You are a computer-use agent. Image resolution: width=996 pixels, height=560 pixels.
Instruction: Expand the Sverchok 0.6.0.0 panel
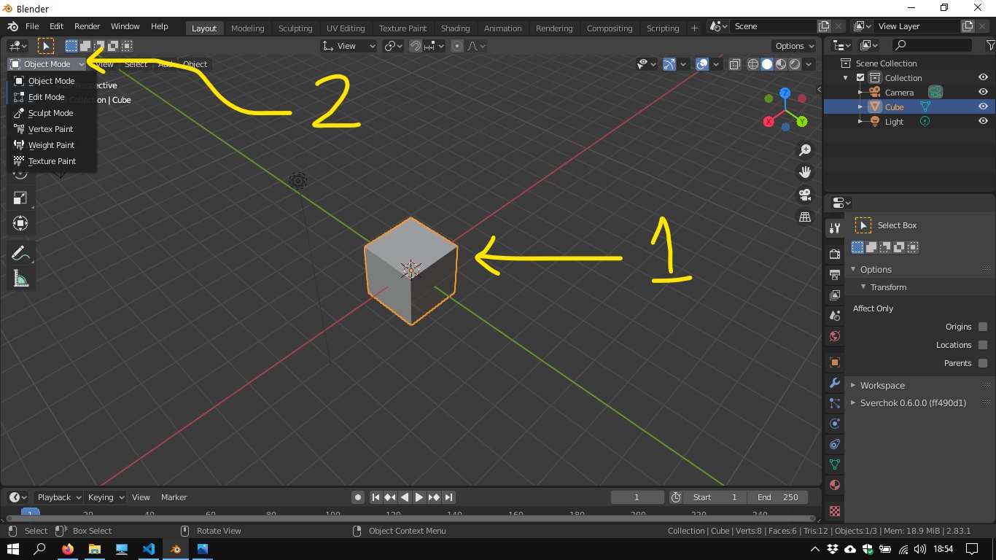click(913, 403)
